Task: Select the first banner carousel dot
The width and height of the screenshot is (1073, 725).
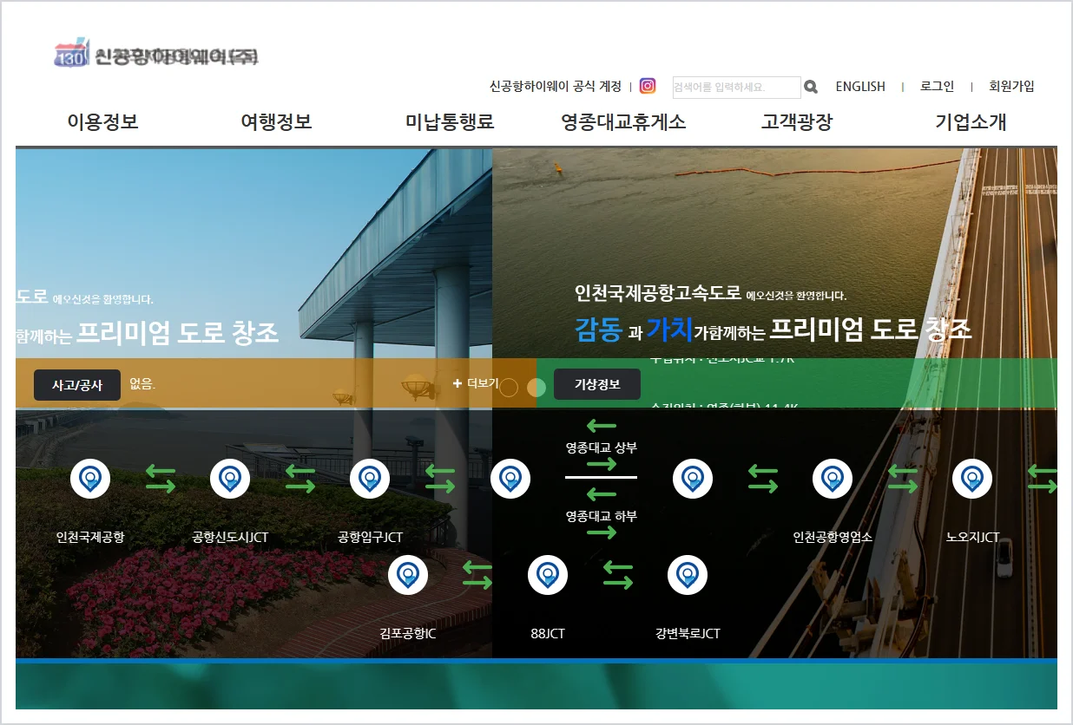Action: (x=509, y=388)
